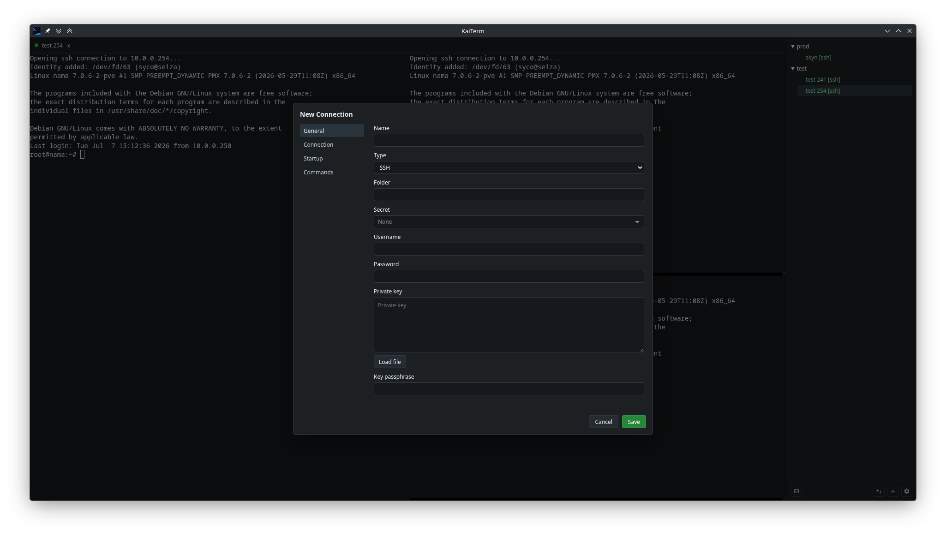
Task: Open the Startup section of the dialog
Action: pyautogui.click(x=332, y=158)
